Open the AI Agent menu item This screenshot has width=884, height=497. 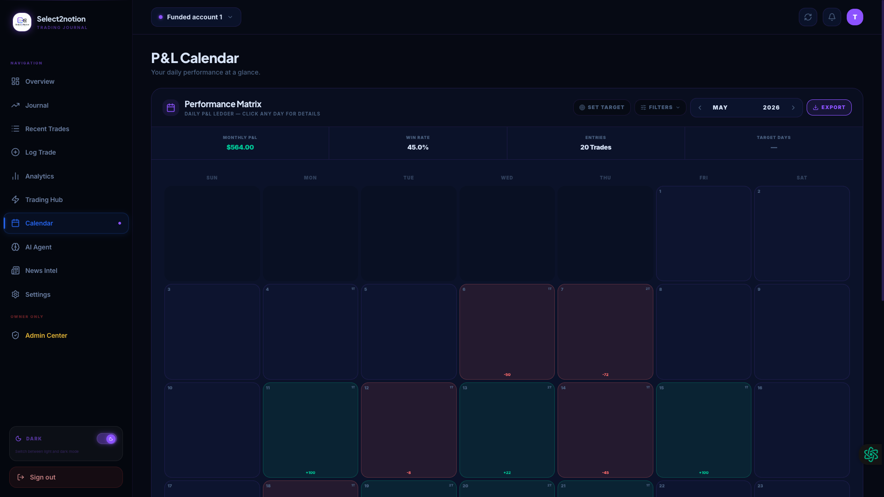pyautogui.click(x=66, y=247)
